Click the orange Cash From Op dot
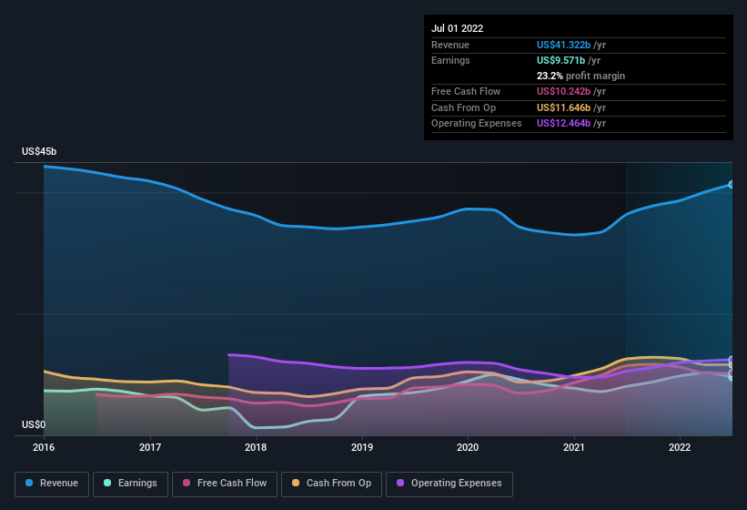Viewport: 747px width, 510px height. [x=296, y=484]
